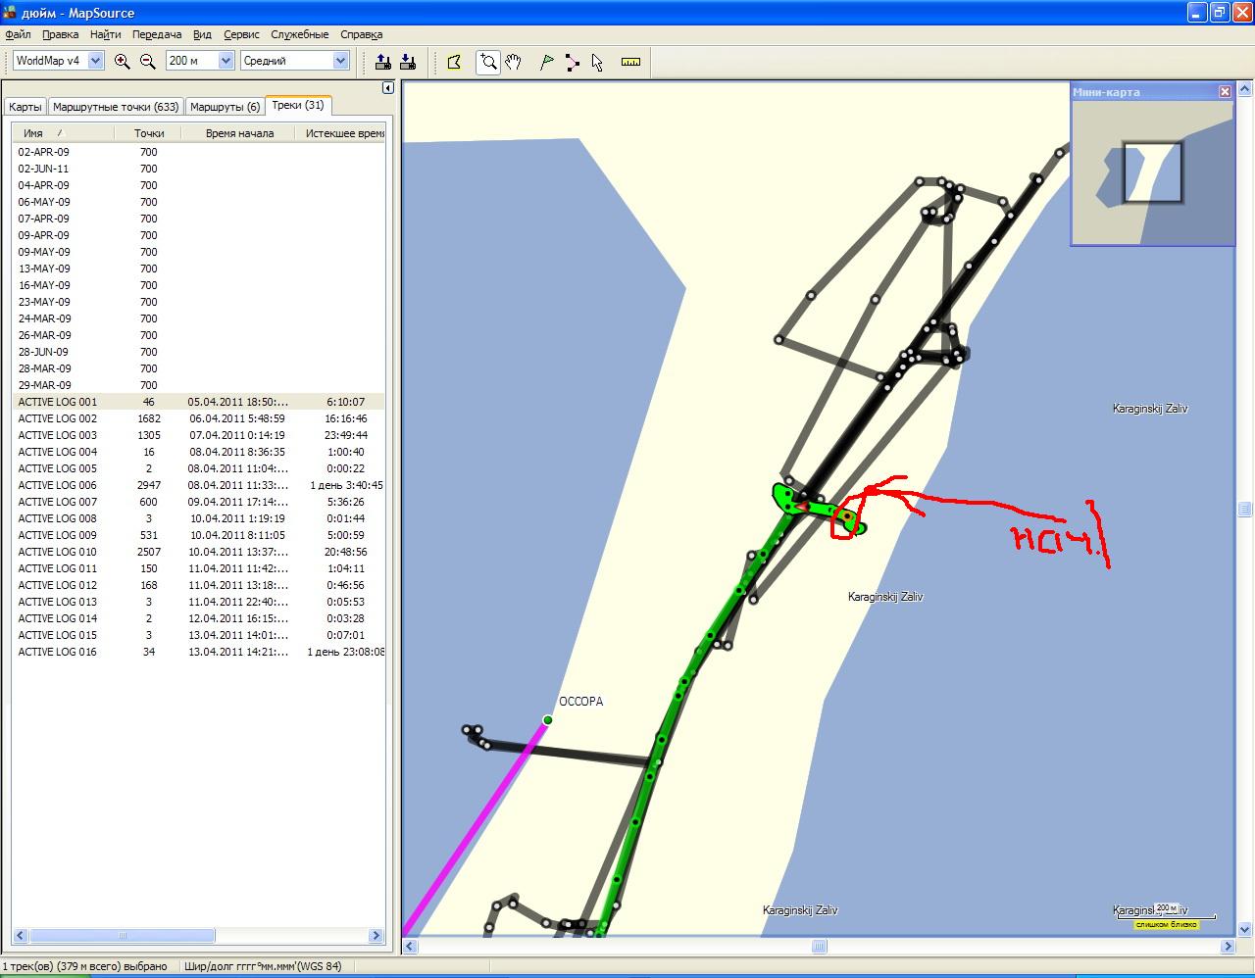Screen dimensions: 1255x978
Task: Select ACTIVE LOG 006 track row
Action: [58, 485]
